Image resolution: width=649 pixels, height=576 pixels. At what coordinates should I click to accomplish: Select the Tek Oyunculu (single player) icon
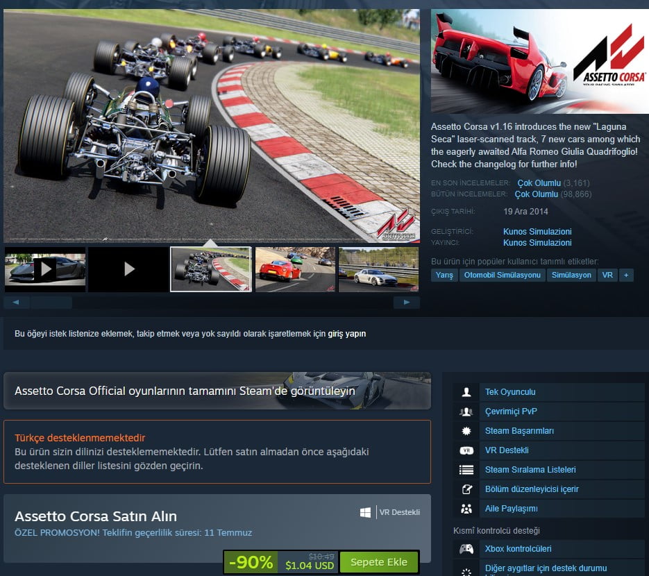coord(466,391)
